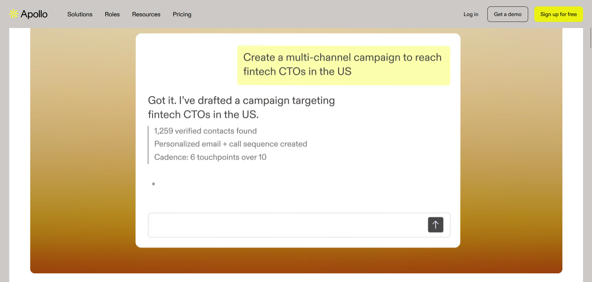Click the Get a demo button
This screenshot has height=282, width=592.
(x=508, y=14)
